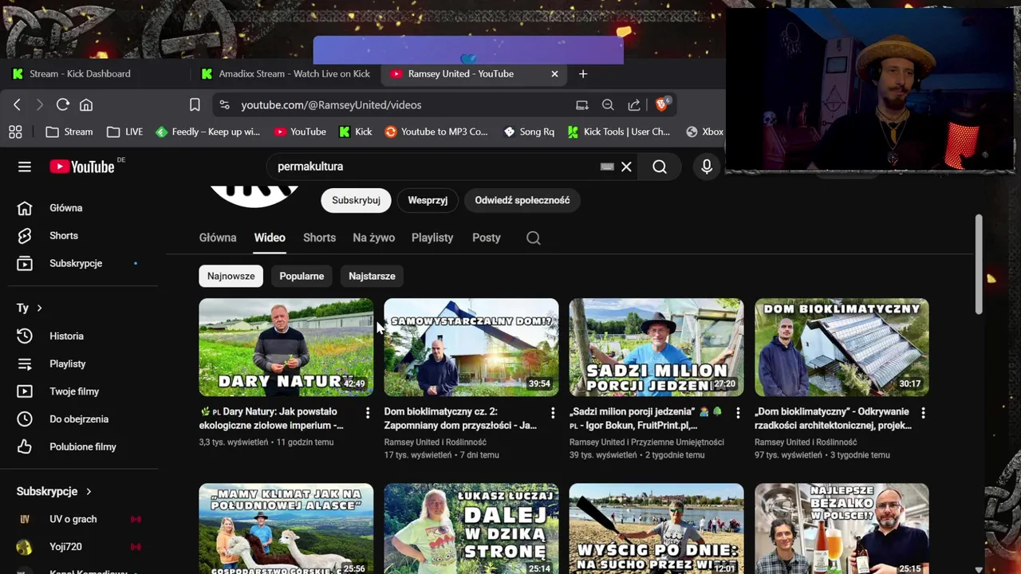This screenshot has width=1021, height=574.
Task: Open options menu for Dary Natury video
Action: pos(367,412)
